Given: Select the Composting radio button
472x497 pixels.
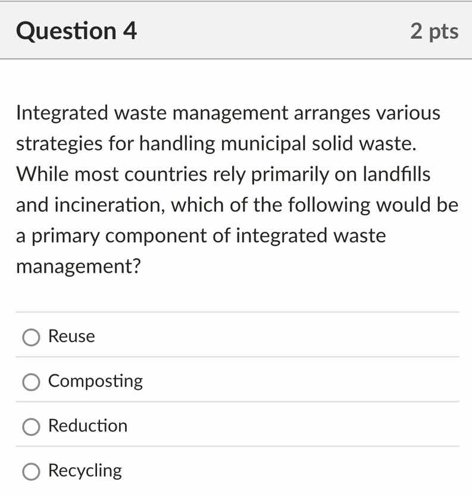Looking at the screenshot, I should pos(32,381).
